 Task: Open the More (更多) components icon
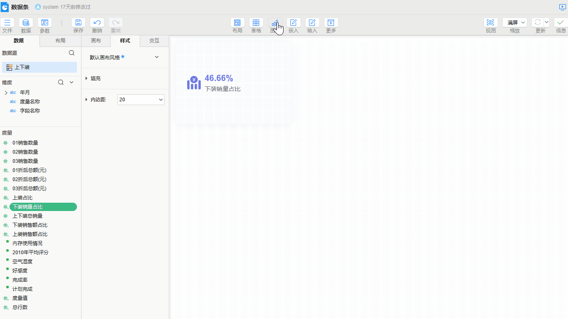pos(331,23)
